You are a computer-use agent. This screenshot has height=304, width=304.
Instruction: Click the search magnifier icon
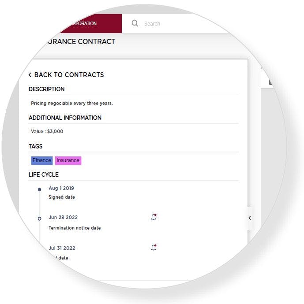[x=135, y=23]
